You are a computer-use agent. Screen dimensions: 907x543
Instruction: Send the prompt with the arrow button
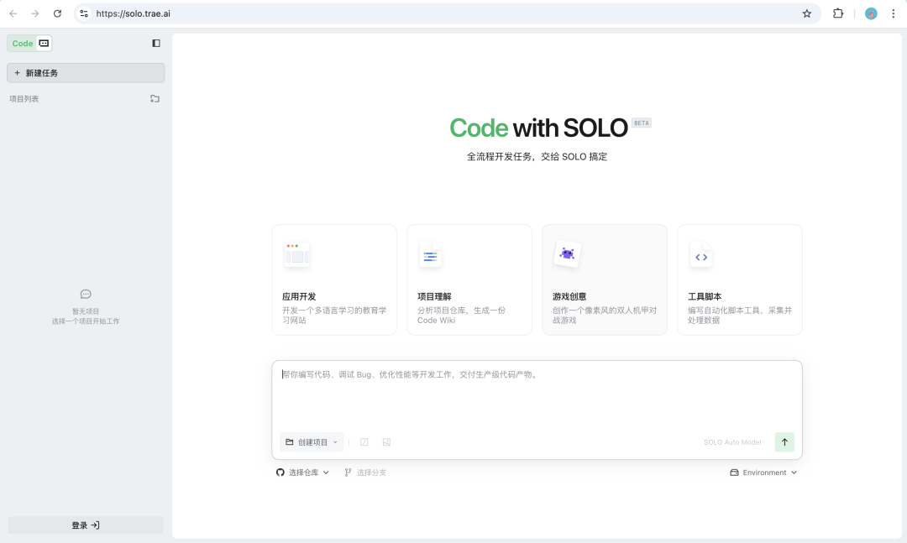pyautogui.click(x=784, y=441)
